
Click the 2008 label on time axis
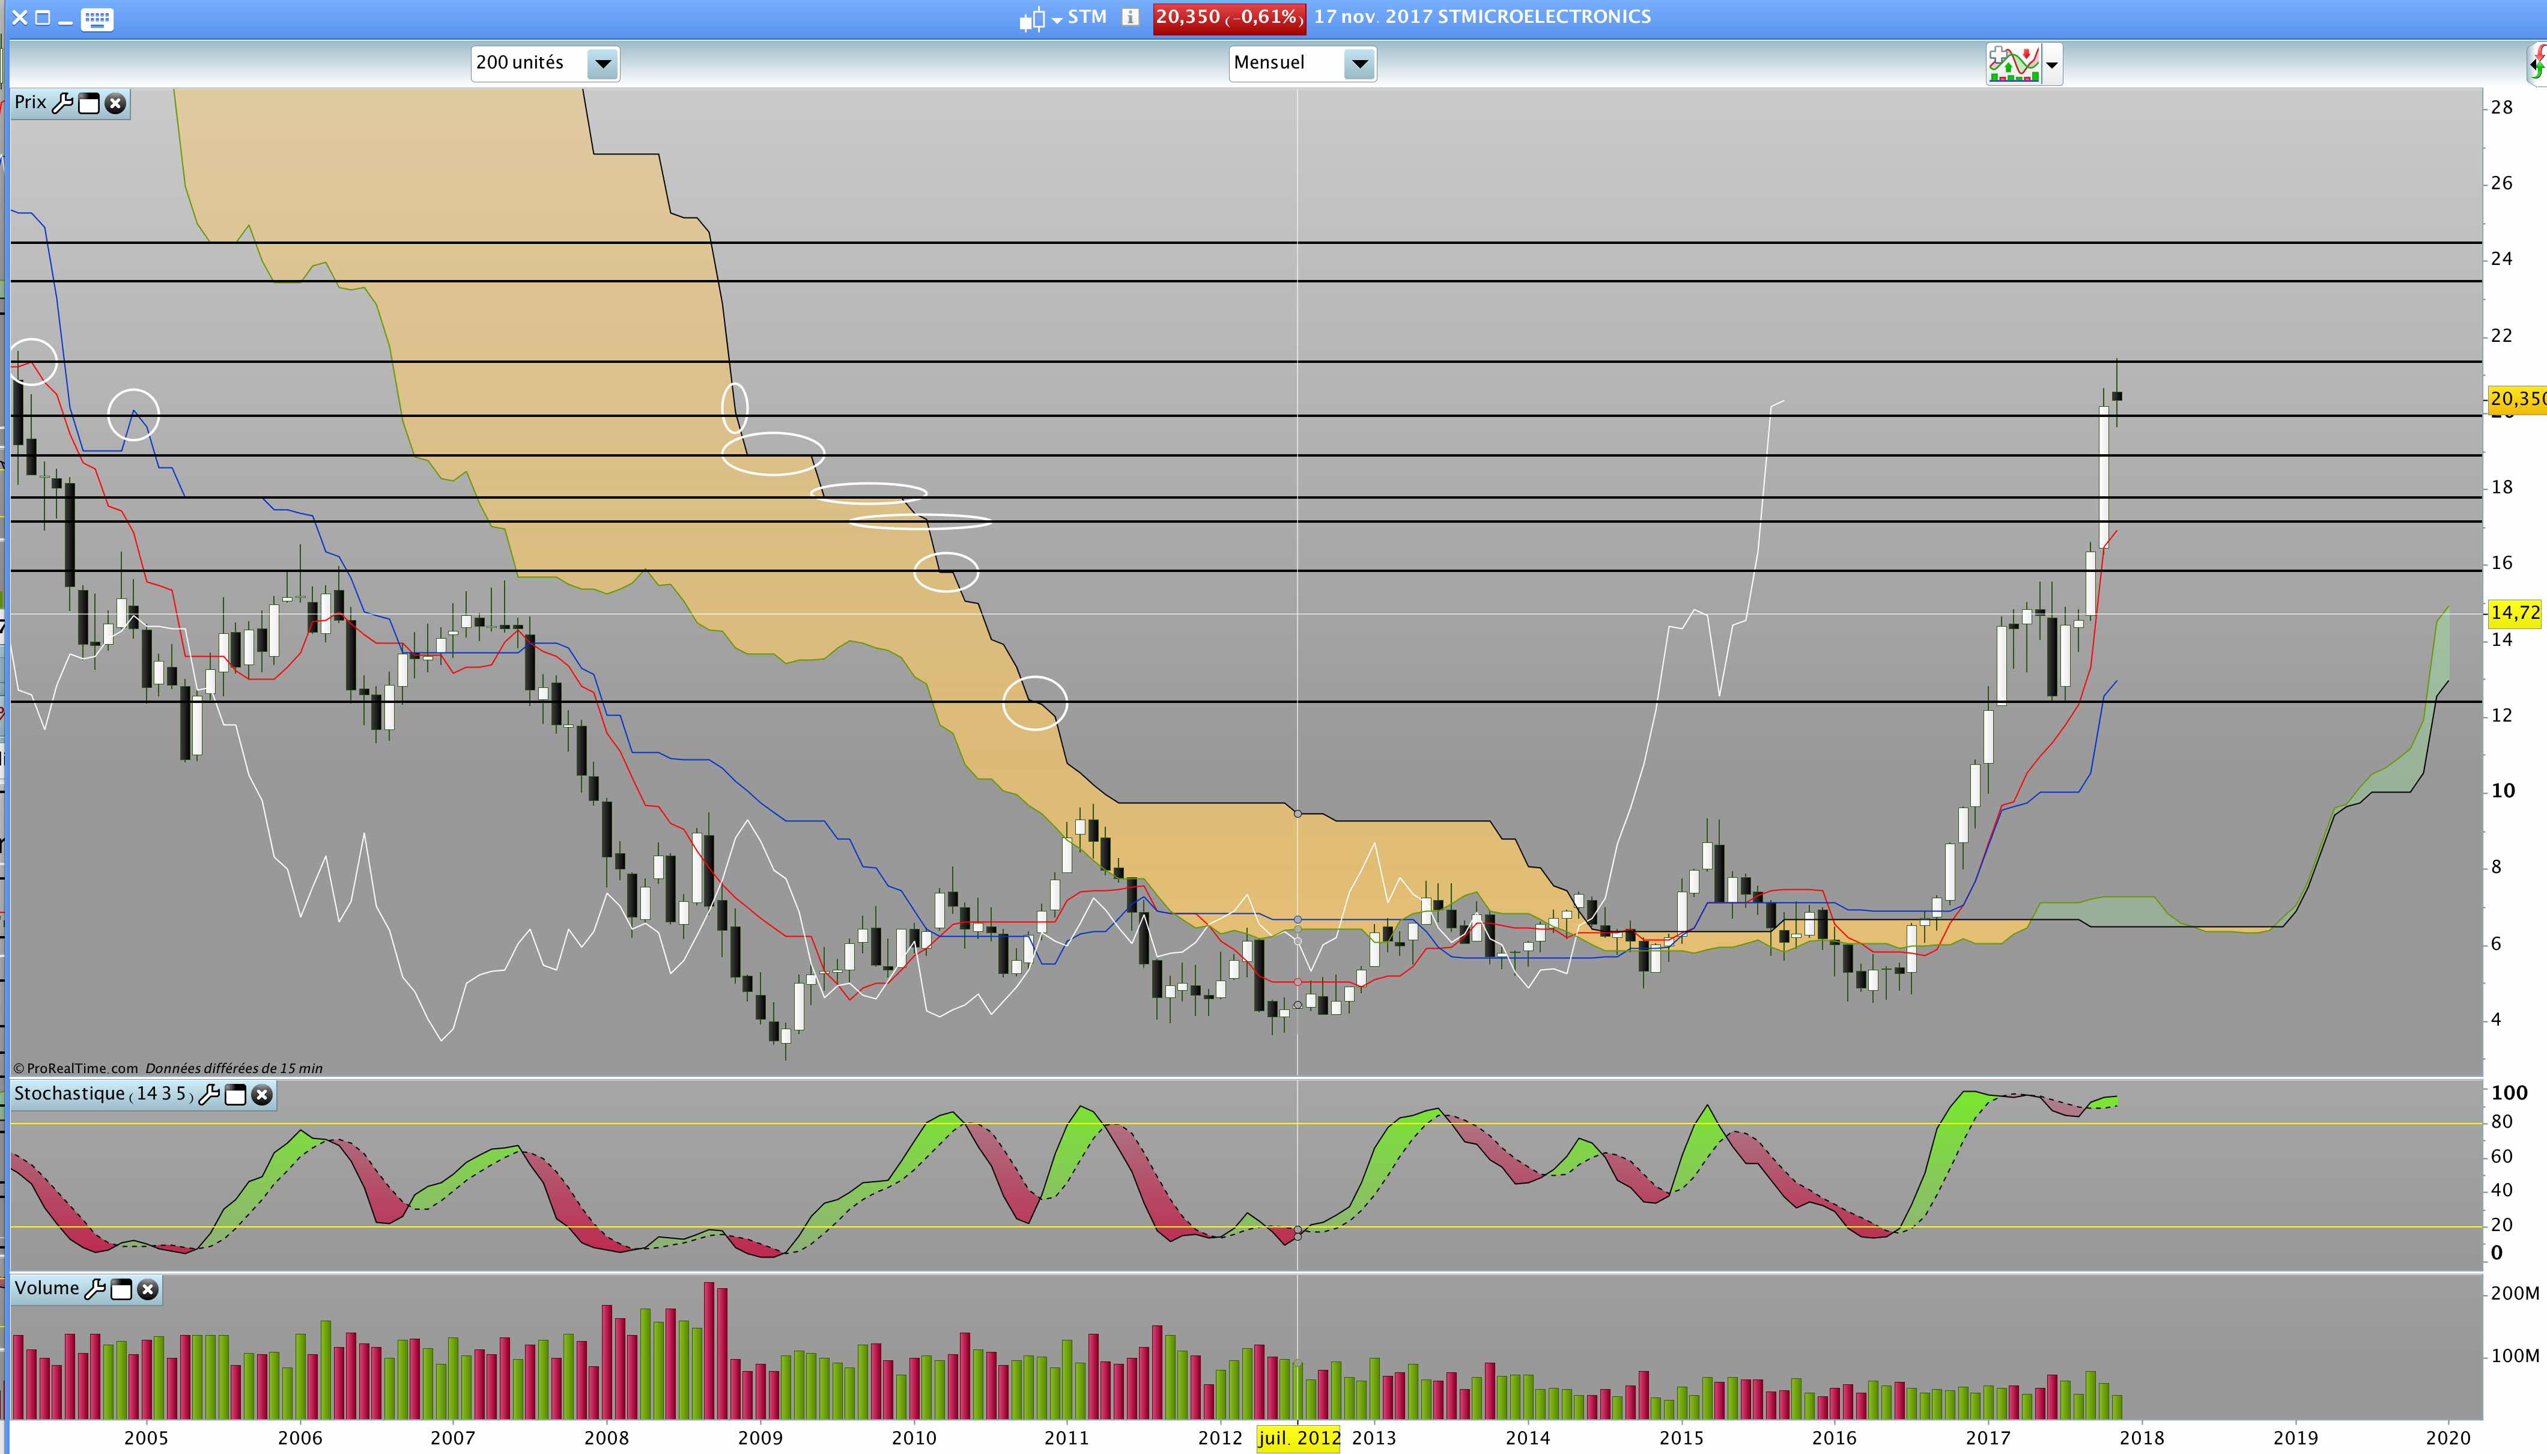606,1438
